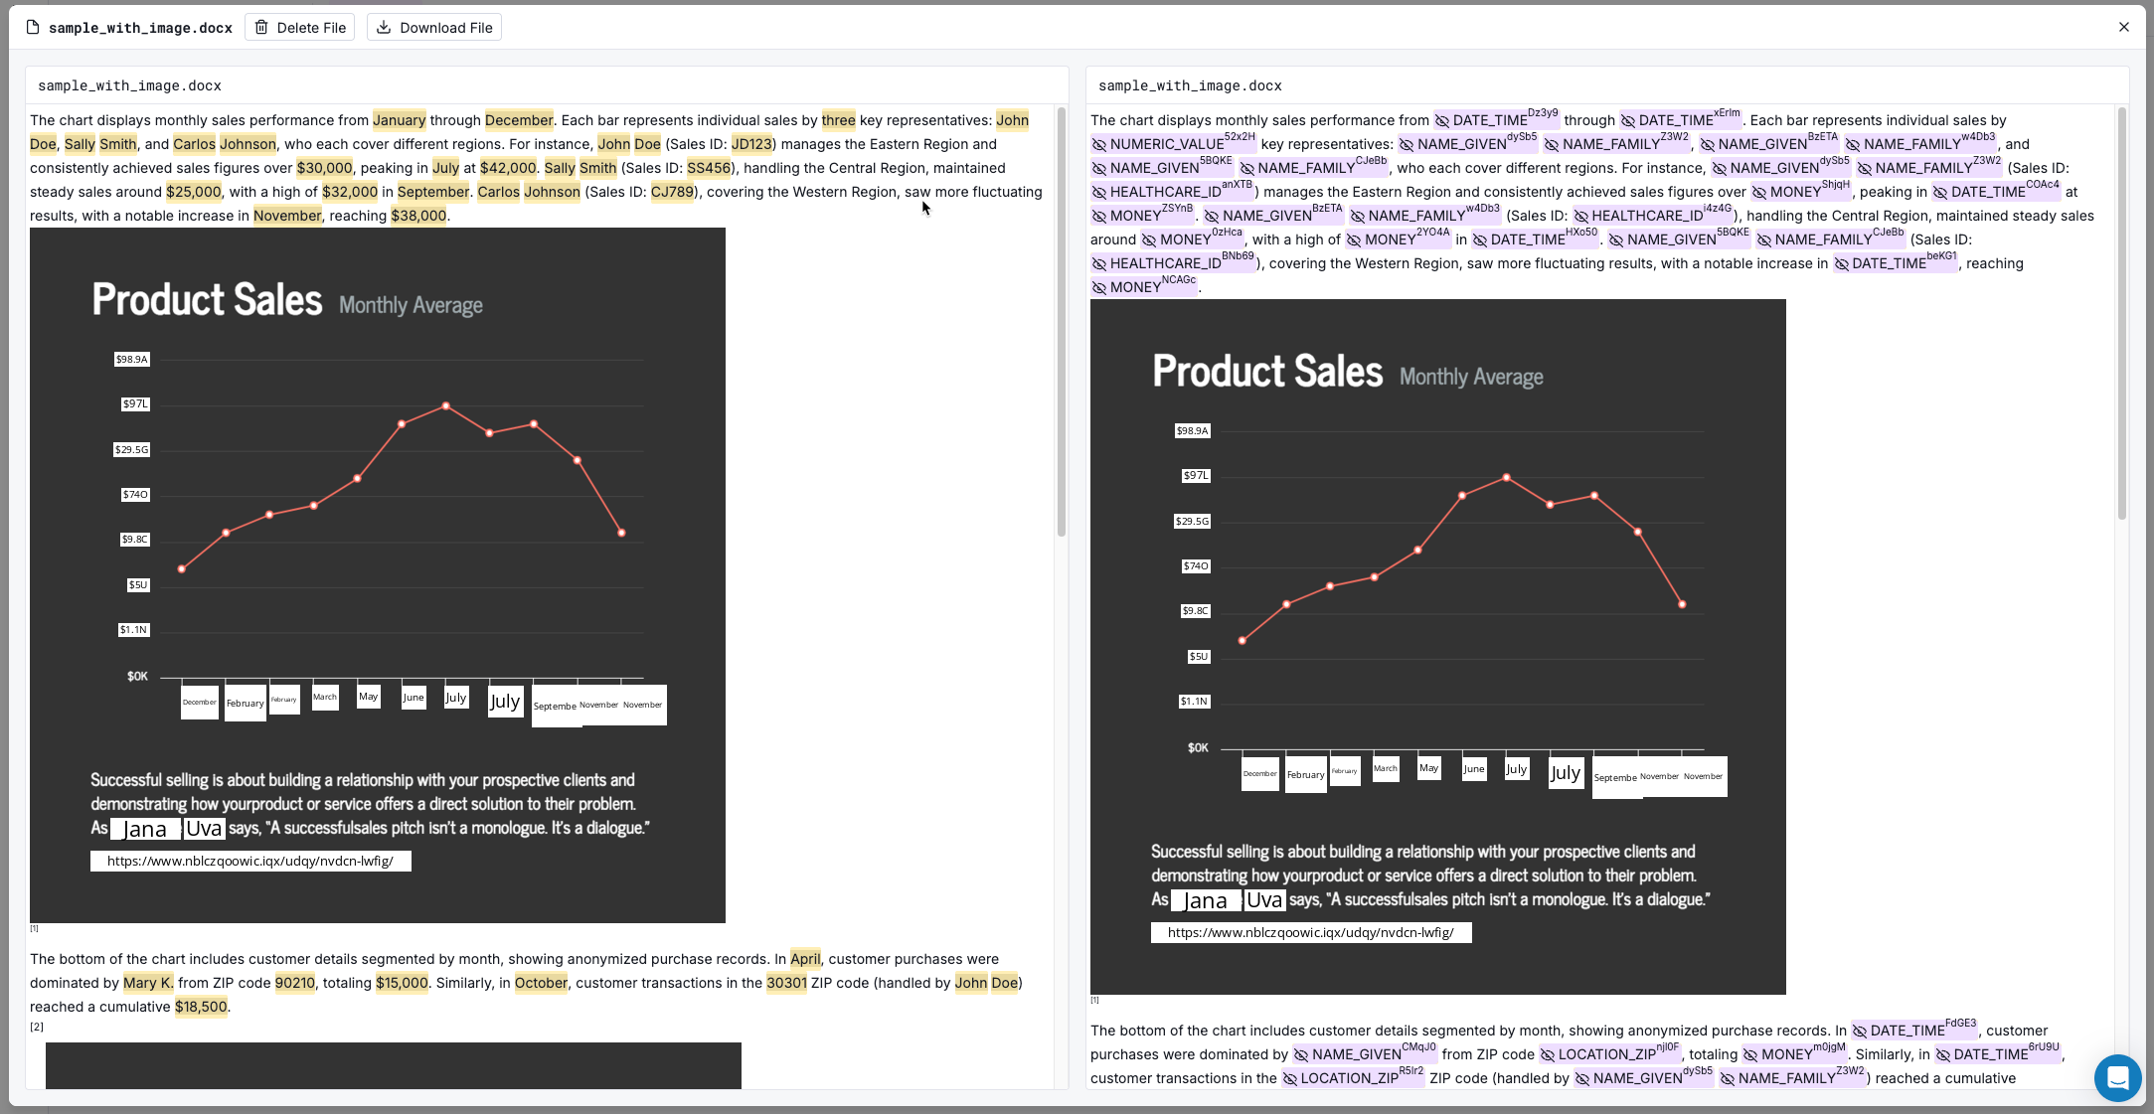Click the document icon beside sample_with_image.docx title
This screenshot has width=2154, height=1114.
click(33, 28)
